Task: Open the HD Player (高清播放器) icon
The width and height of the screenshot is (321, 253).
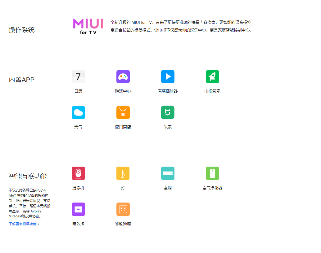Action: 168,76
